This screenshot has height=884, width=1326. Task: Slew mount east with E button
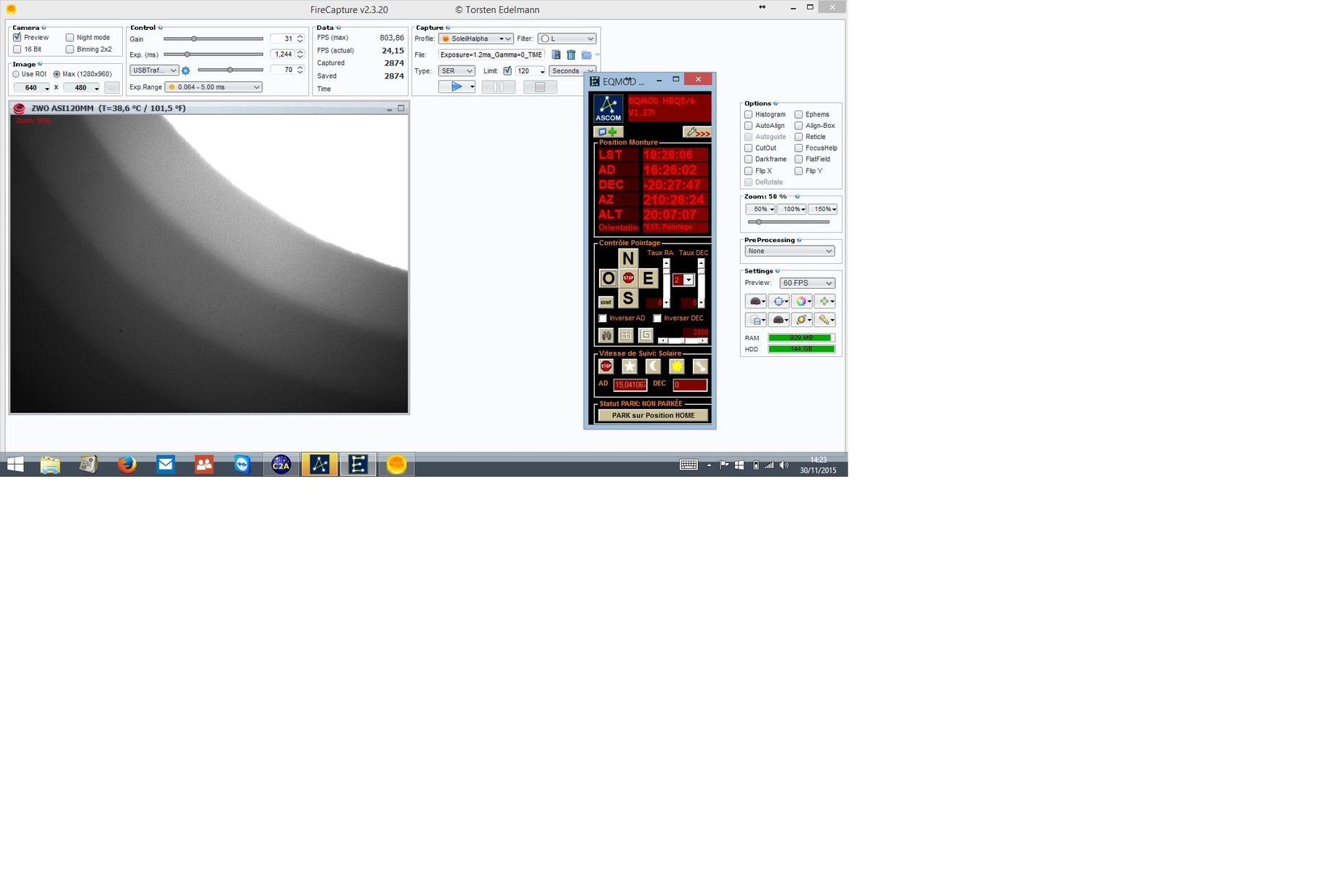pos(648,278)
